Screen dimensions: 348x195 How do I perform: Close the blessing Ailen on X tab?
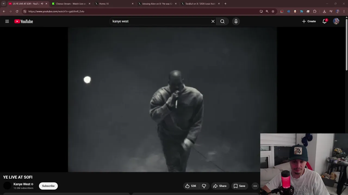pos(176,4)
